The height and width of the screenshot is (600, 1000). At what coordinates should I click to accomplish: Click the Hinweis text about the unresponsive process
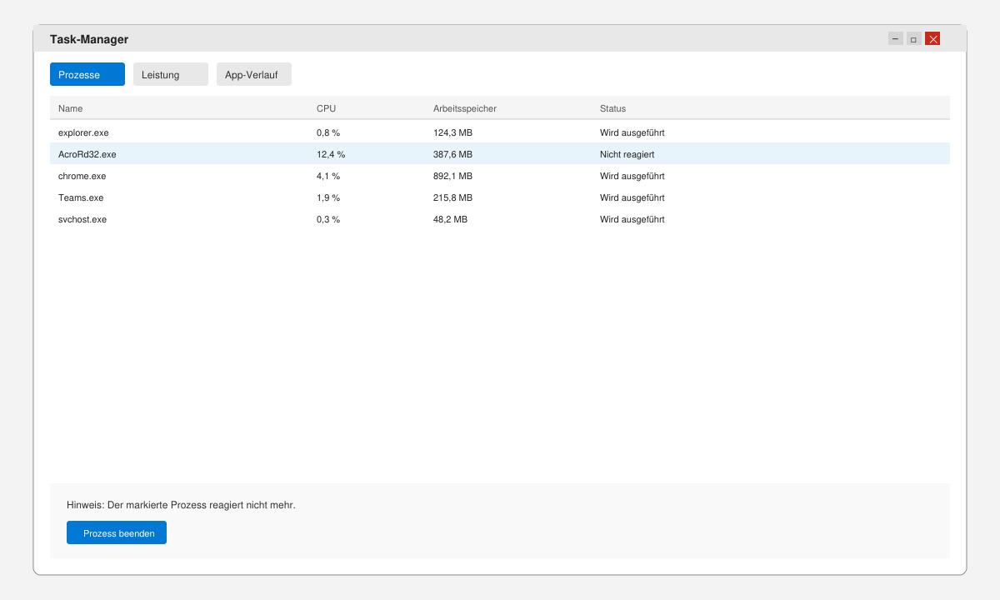coord(181,505)
